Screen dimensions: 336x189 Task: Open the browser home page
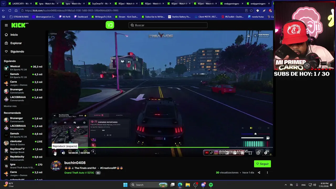(16, 10)
